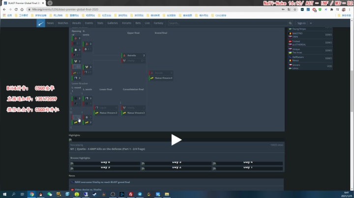
Task: Open the Windows Start menu
Action: (4, 194)
